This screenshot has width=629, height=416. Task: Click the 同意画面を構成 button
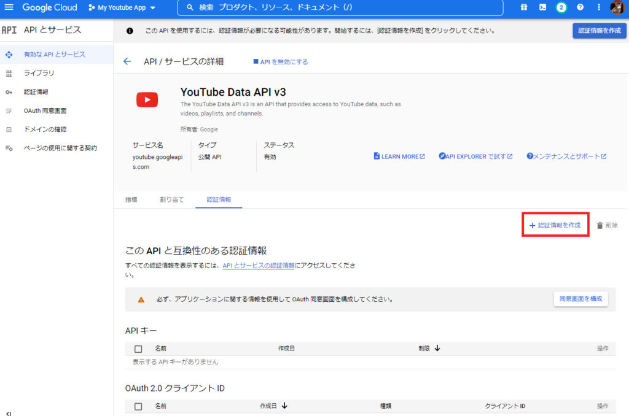coord(580,299)
